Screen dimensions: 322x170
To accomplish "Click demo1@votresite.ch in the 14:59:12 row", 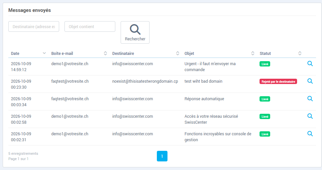I will point(69,64).
